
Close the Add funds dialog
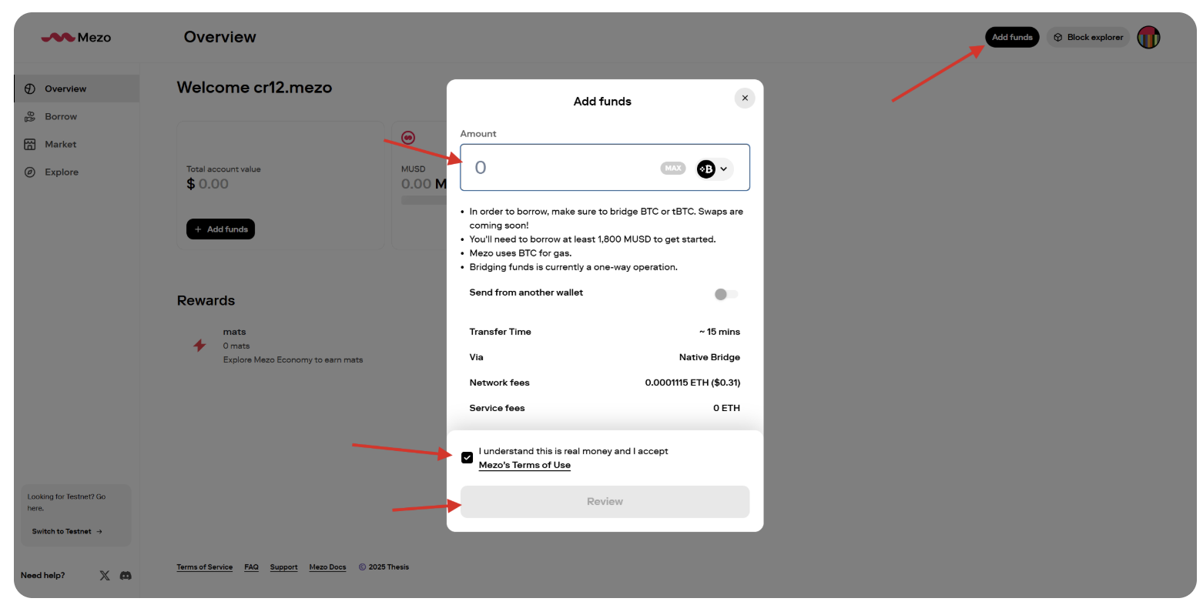[x=744, y=99]
